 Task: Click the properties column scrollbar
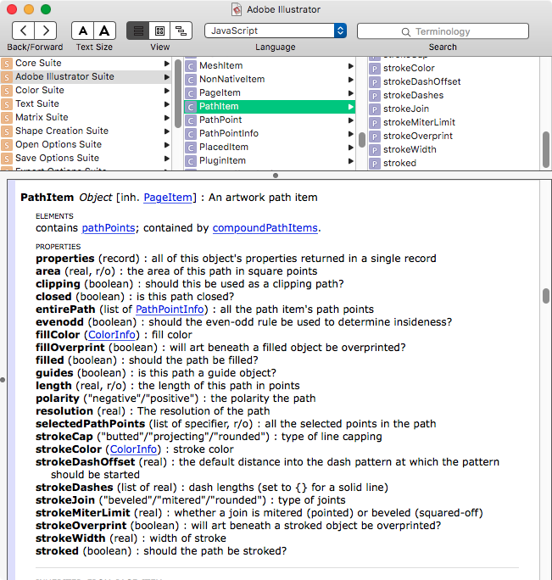546,149
